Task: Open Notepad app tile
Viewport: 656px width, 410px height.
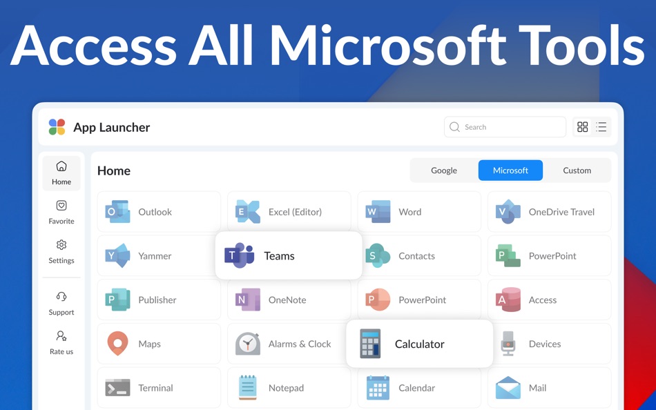Action: [289, 388]
